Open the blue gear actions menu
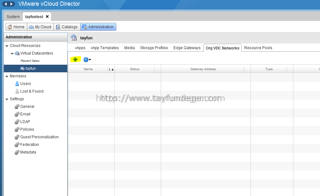320x196 pixels. (87, 60)
